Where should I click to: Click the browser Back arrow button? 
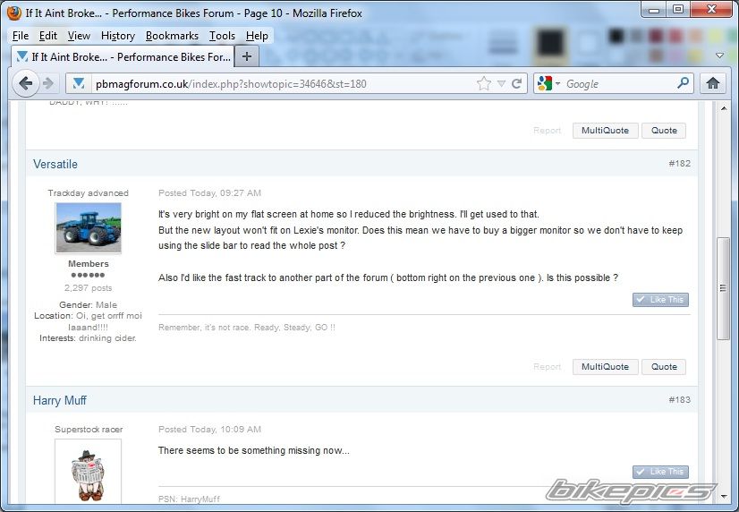click(26, 83)
